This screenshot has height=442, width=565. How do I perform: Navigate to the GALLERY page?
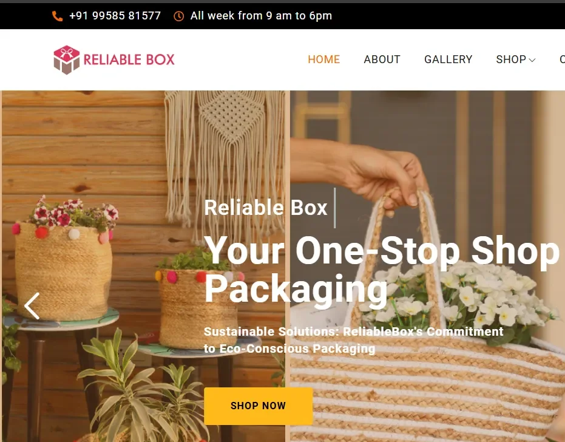(448, 59)
